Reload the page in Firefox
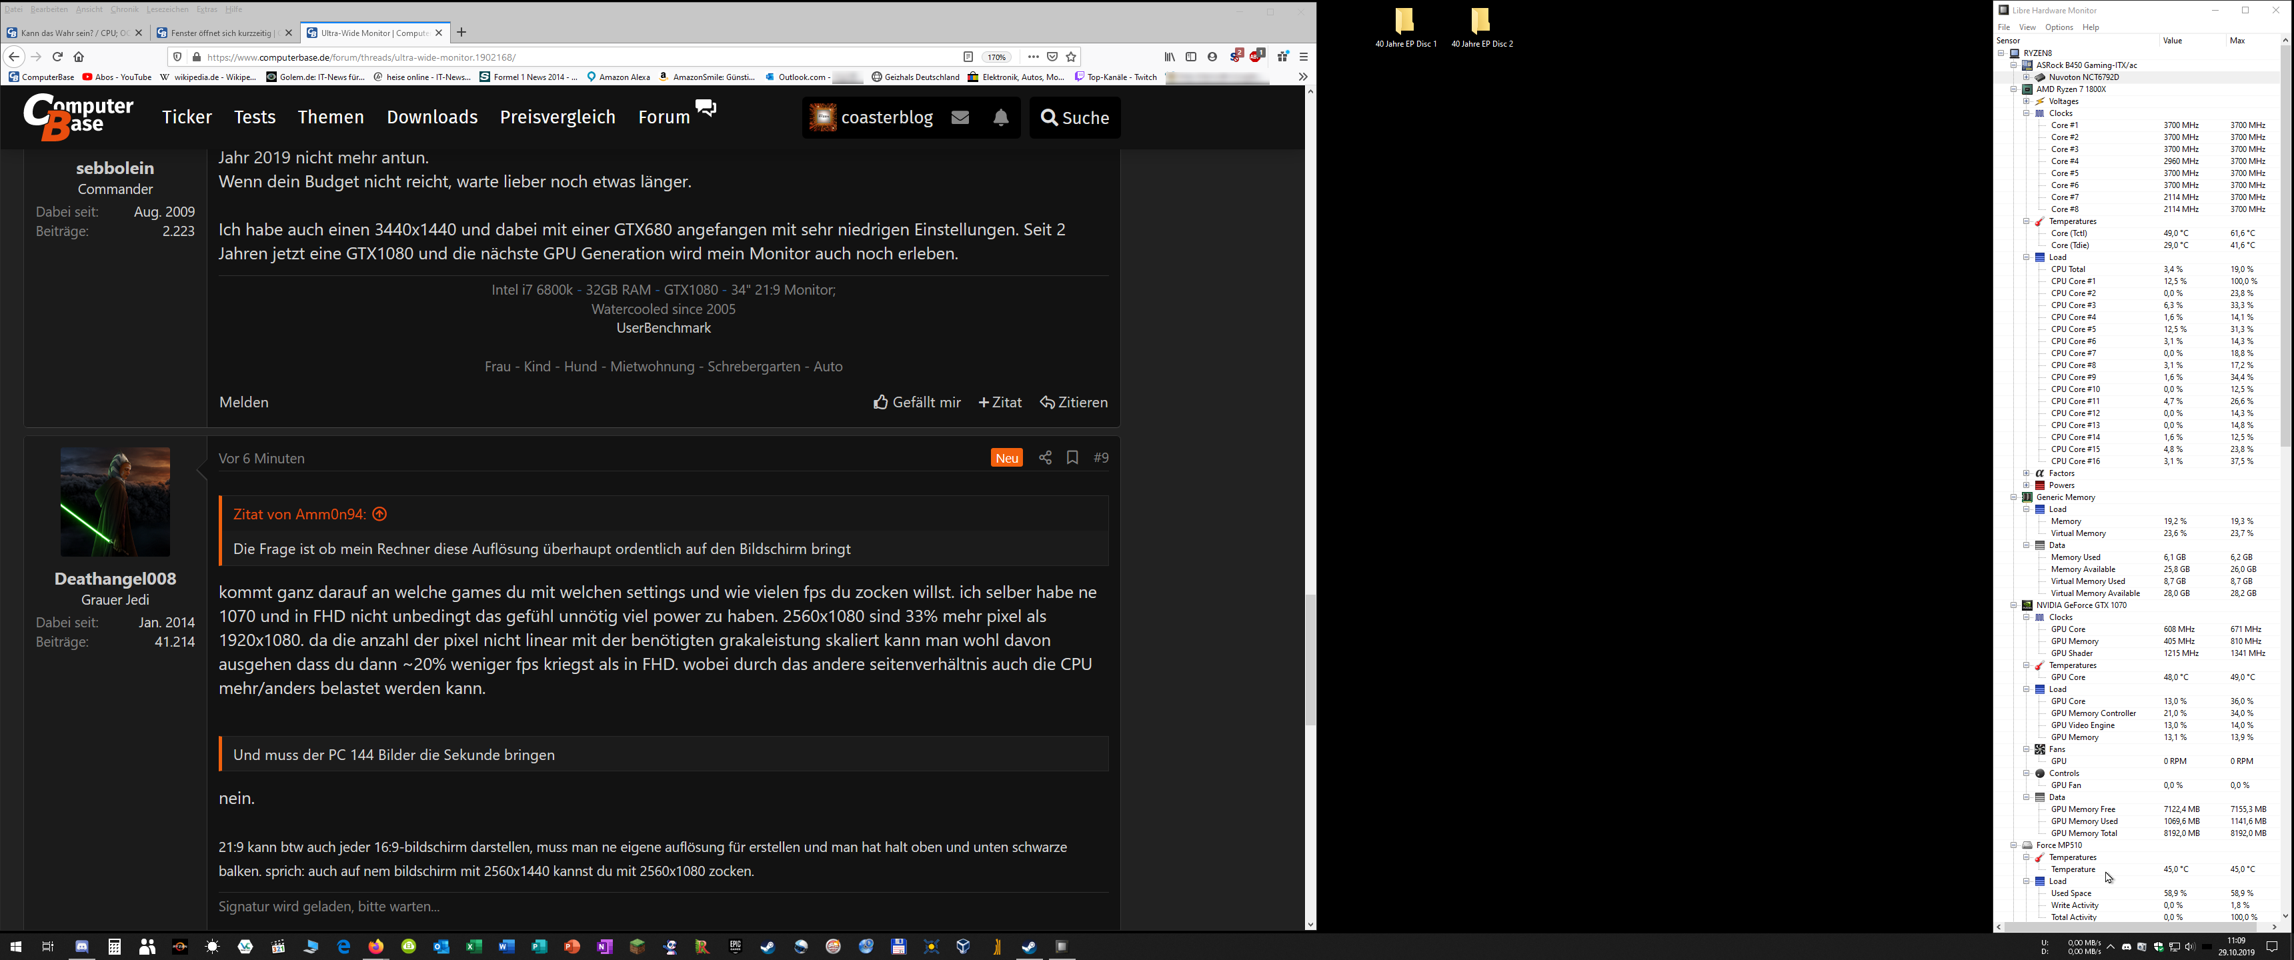 58,57
